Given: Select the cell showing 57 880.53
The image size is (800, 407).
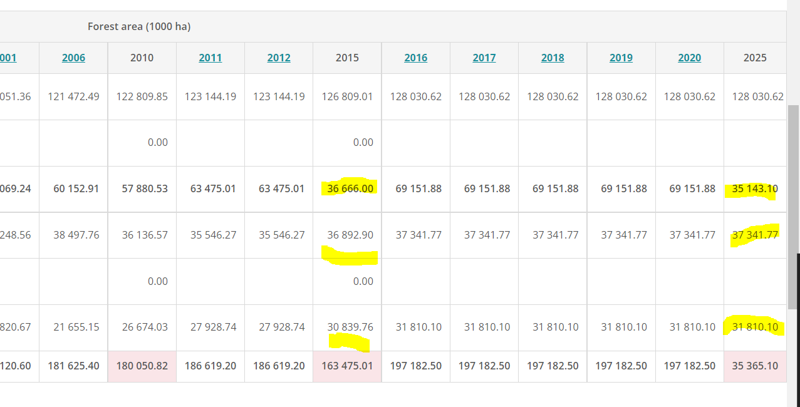Looking at the screenshot, I should [142, 188].
